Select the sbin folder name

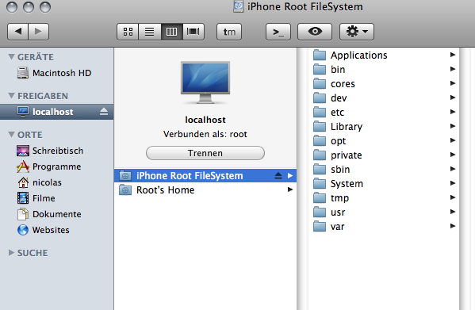coord(340,169)
